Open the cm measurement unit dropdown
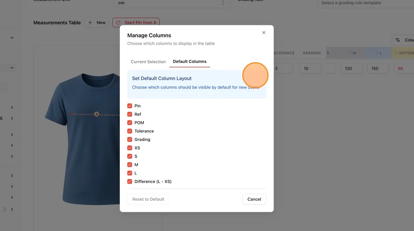Screen dimensions: 414x231 click(x=172, y=3)
